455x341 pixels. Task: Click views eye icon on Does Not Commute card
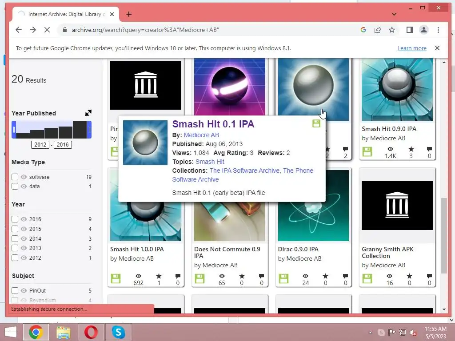point(222,276)
